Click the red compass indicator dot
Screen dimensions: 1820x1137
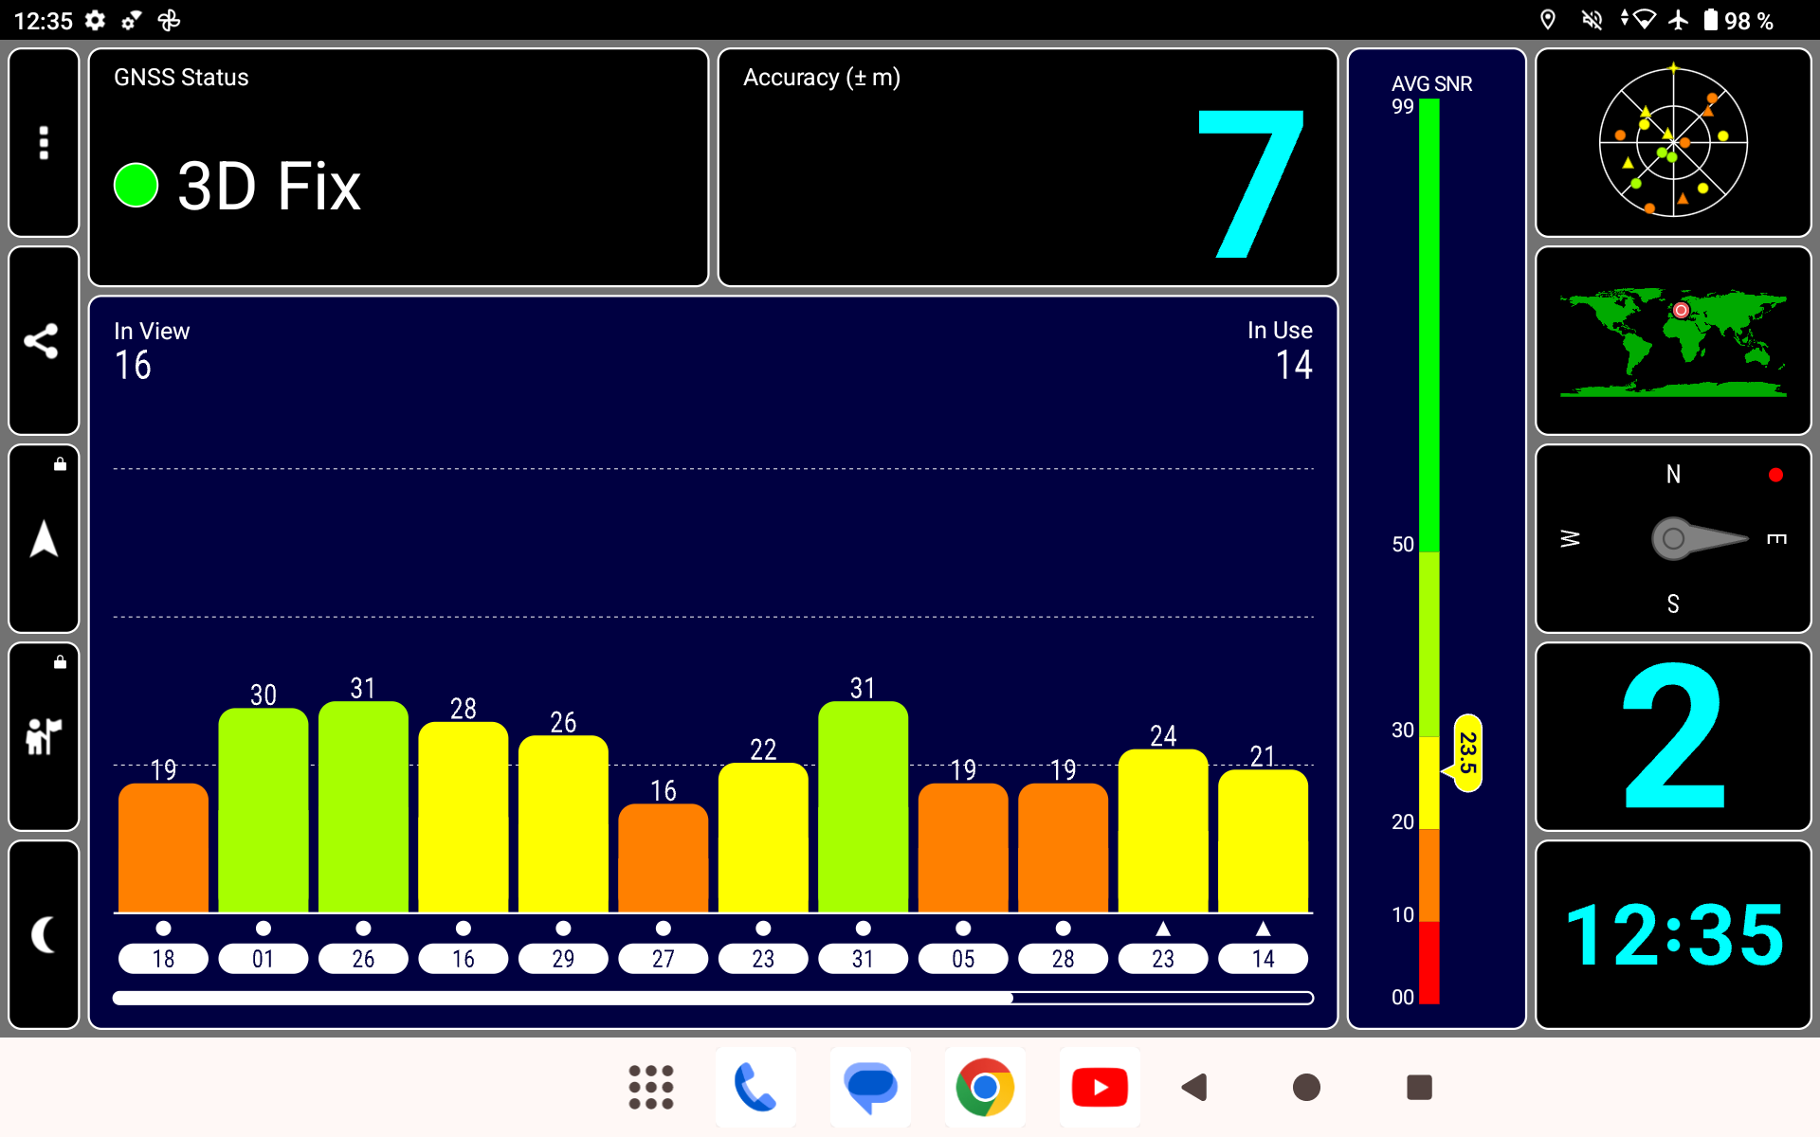(x=1775, y=475)
